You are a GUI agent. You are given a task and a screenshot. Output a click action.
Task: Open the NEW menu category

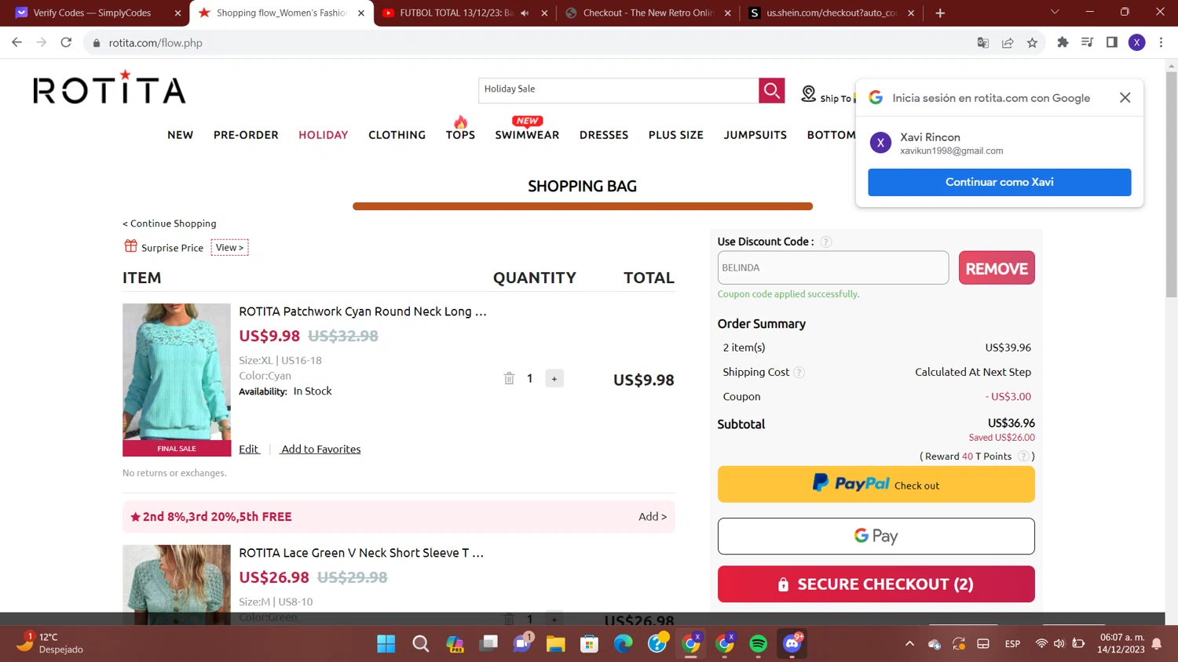click(x=180, y=135)
